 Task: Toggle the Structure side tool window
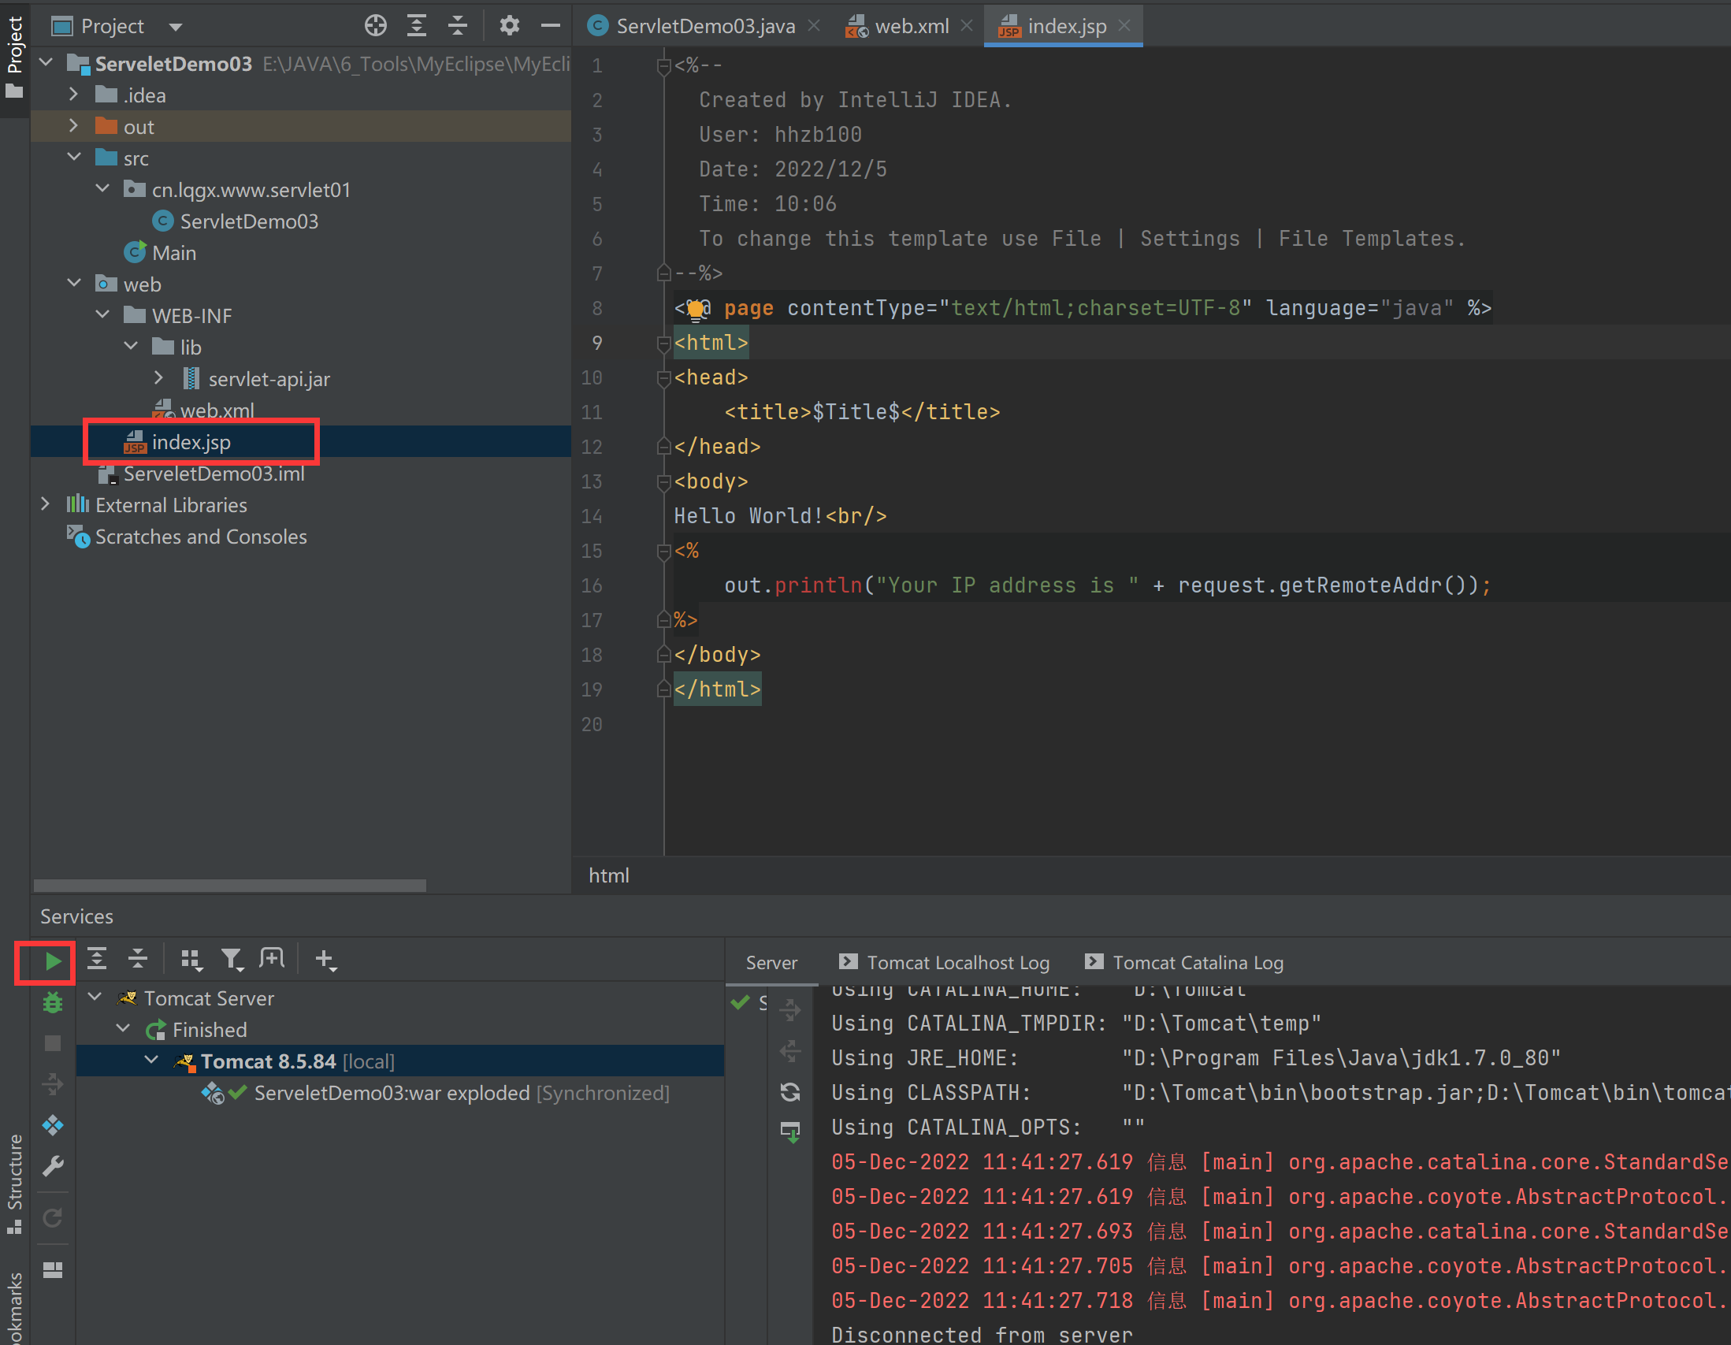(14, 1185)
